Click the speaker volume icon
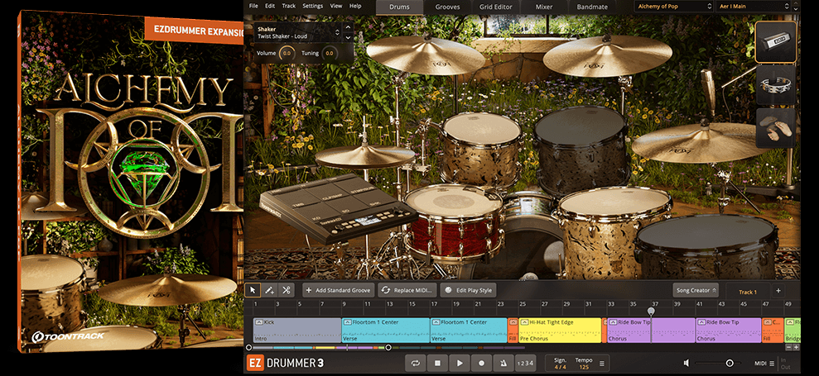 click(x=686, y=363)
